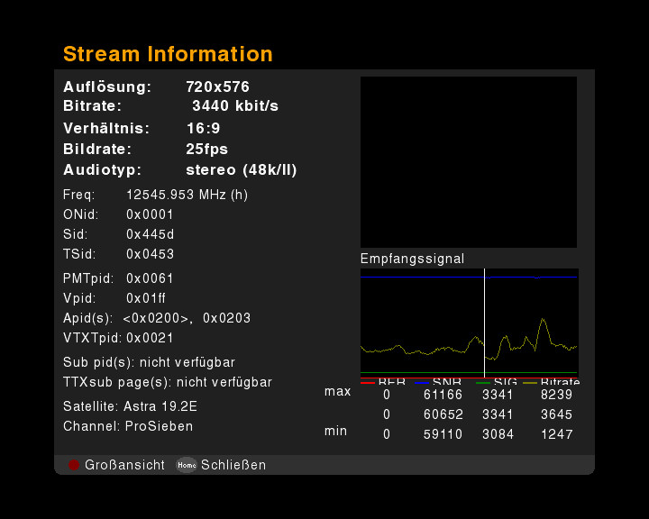Click the min SNR value 59110

click(x=443, y=434)
